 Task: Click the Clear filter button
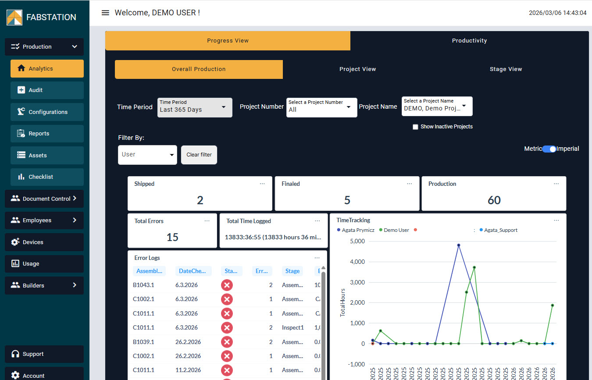click(x=199, y=155)
